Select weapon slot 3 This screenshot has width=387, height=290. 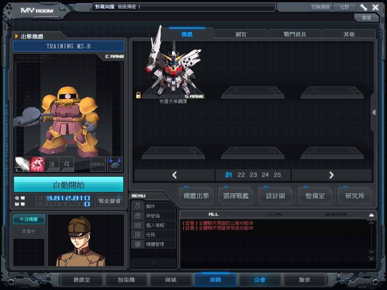pyautogui.click(x=52, y=164)
